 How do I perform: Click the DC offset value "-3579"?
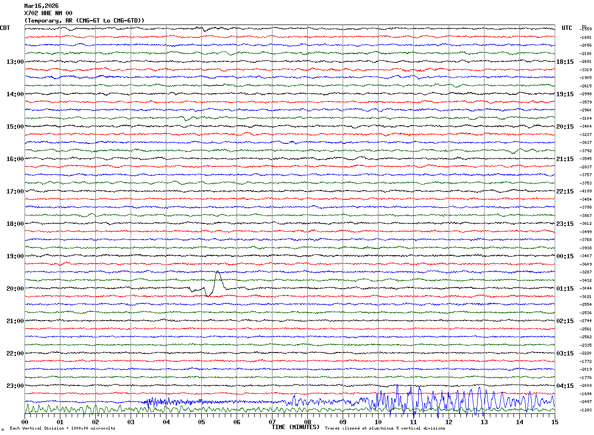[586, 102]
